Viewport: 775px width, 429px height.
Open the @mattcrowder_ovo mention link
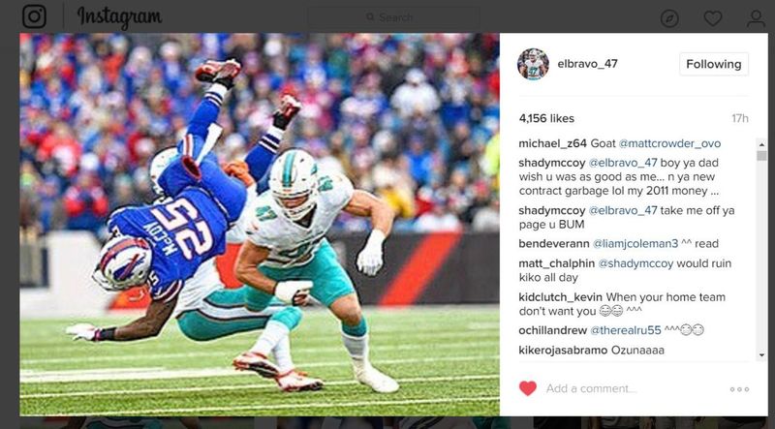point(669,144)
